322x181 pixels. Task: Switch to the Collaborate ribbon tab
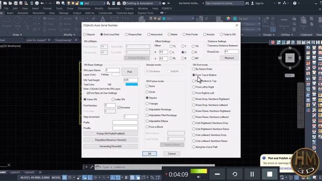click(x=105, y=13)
